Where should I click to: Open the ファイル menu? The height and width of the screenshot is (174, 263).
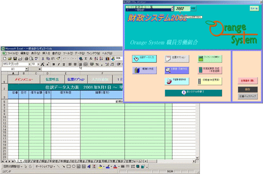(x=12, y=53)
